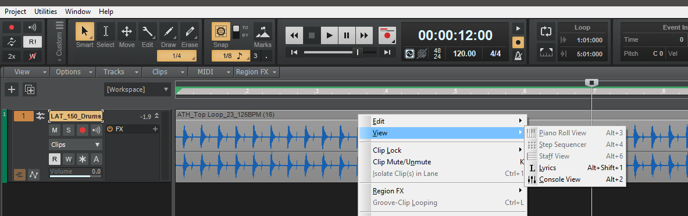Add a new track with plus button
688x216 pixels.
pos(12,90)
